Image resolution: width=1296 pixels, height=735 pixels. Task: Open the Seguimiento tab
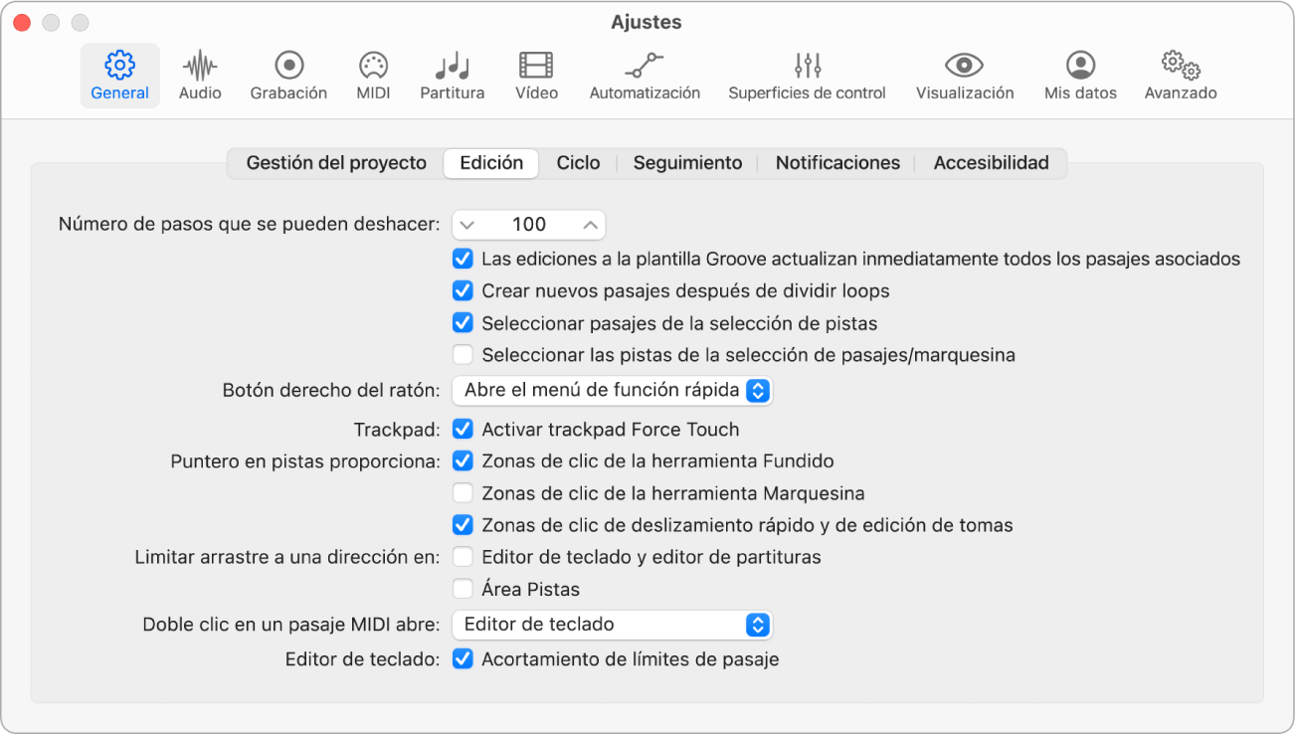(687, 162)
